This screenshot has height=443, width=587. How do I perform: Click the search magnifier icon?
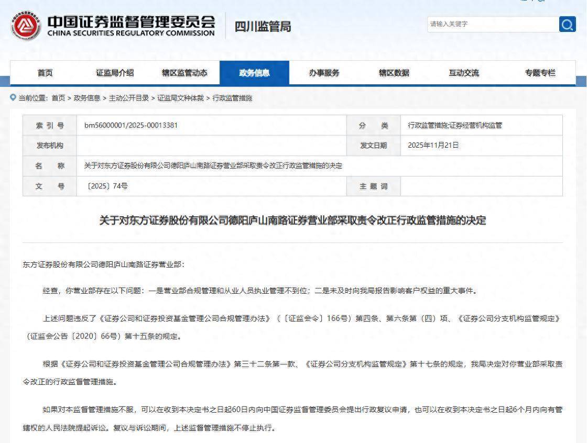(567, 24)
